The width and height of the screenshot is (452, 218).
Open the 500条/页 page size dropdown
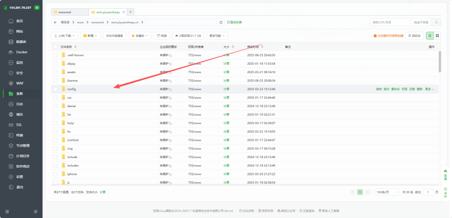387,192
